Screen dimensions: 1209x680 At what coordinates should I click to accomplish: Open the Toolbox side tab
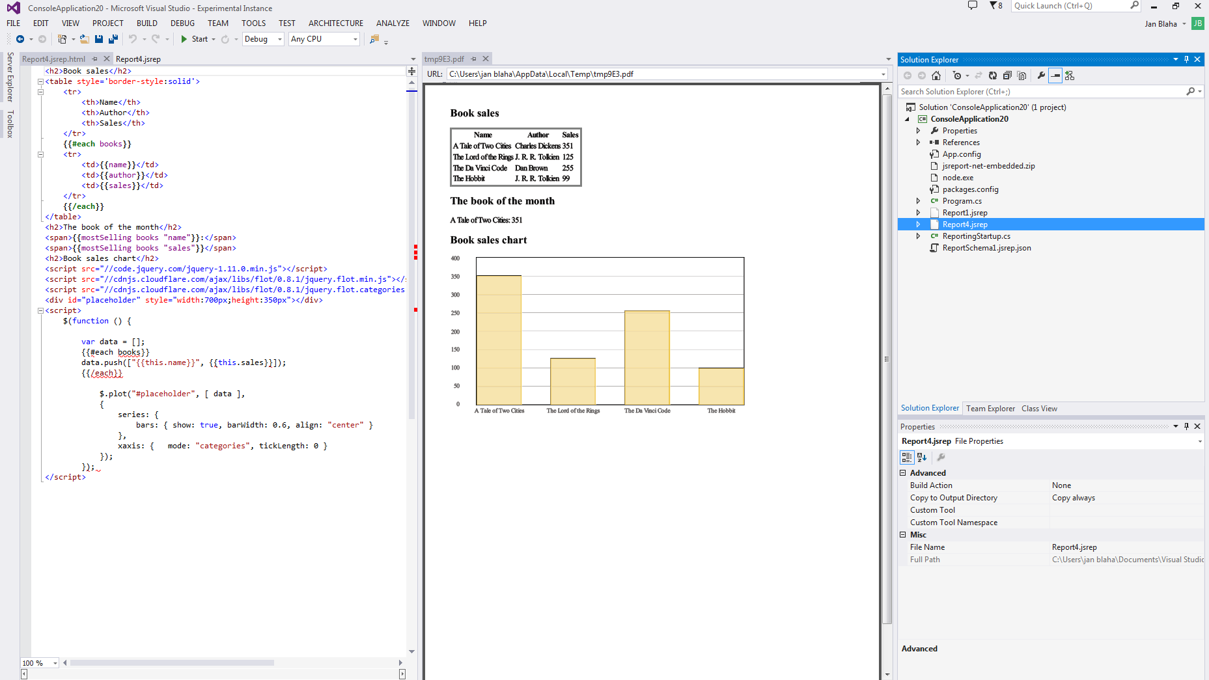(x=10, y=124)
